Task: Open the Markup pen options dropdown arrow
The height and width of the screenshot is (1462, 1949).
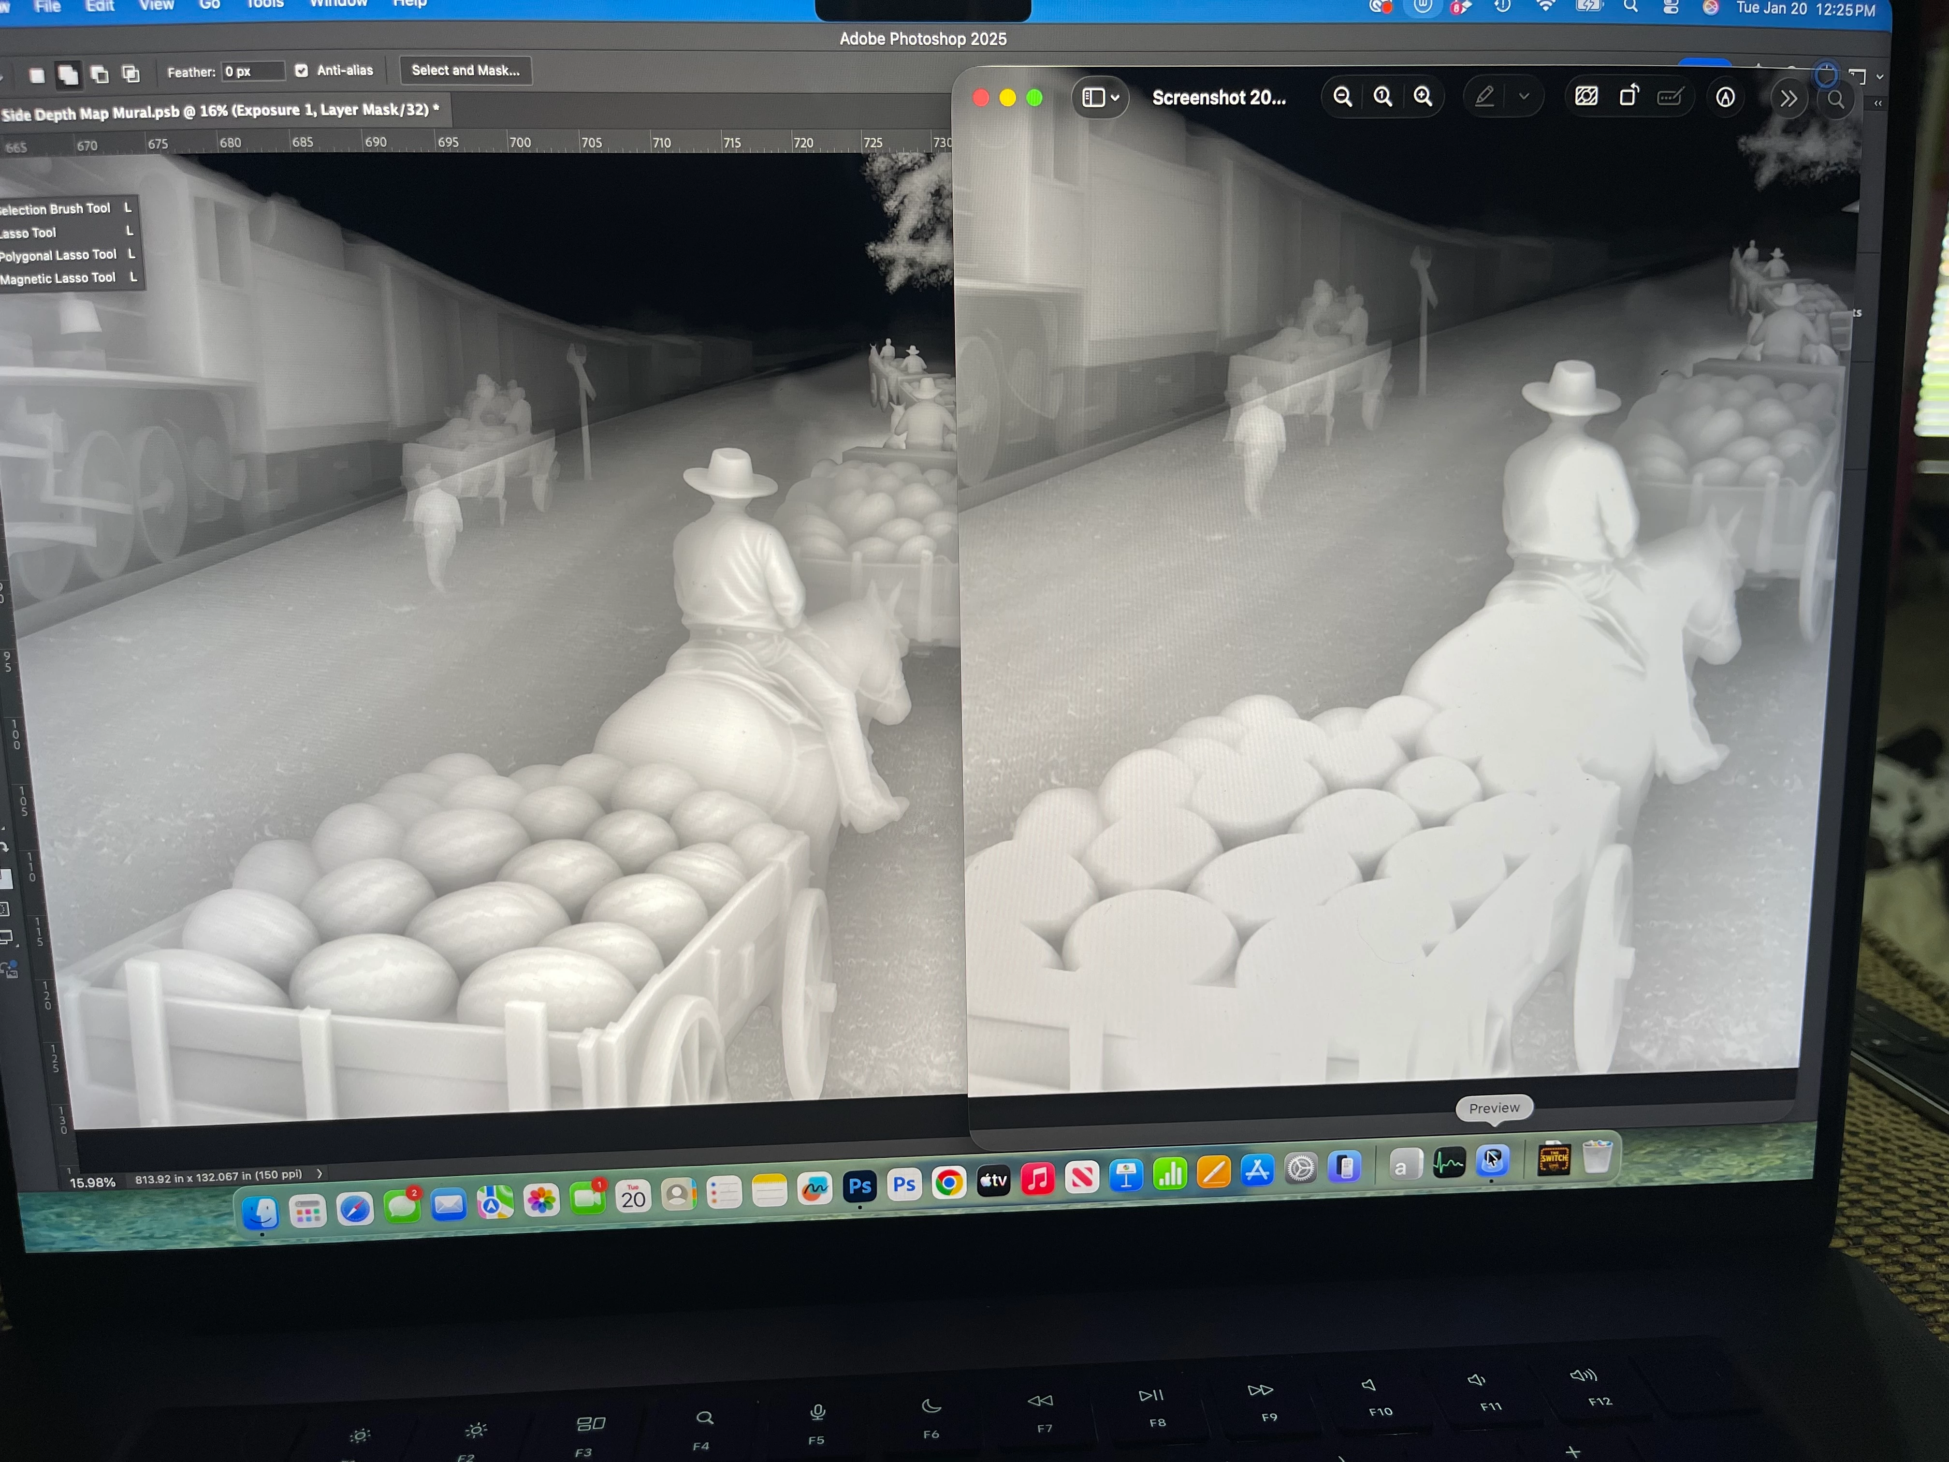Action: pos(1524,97)
